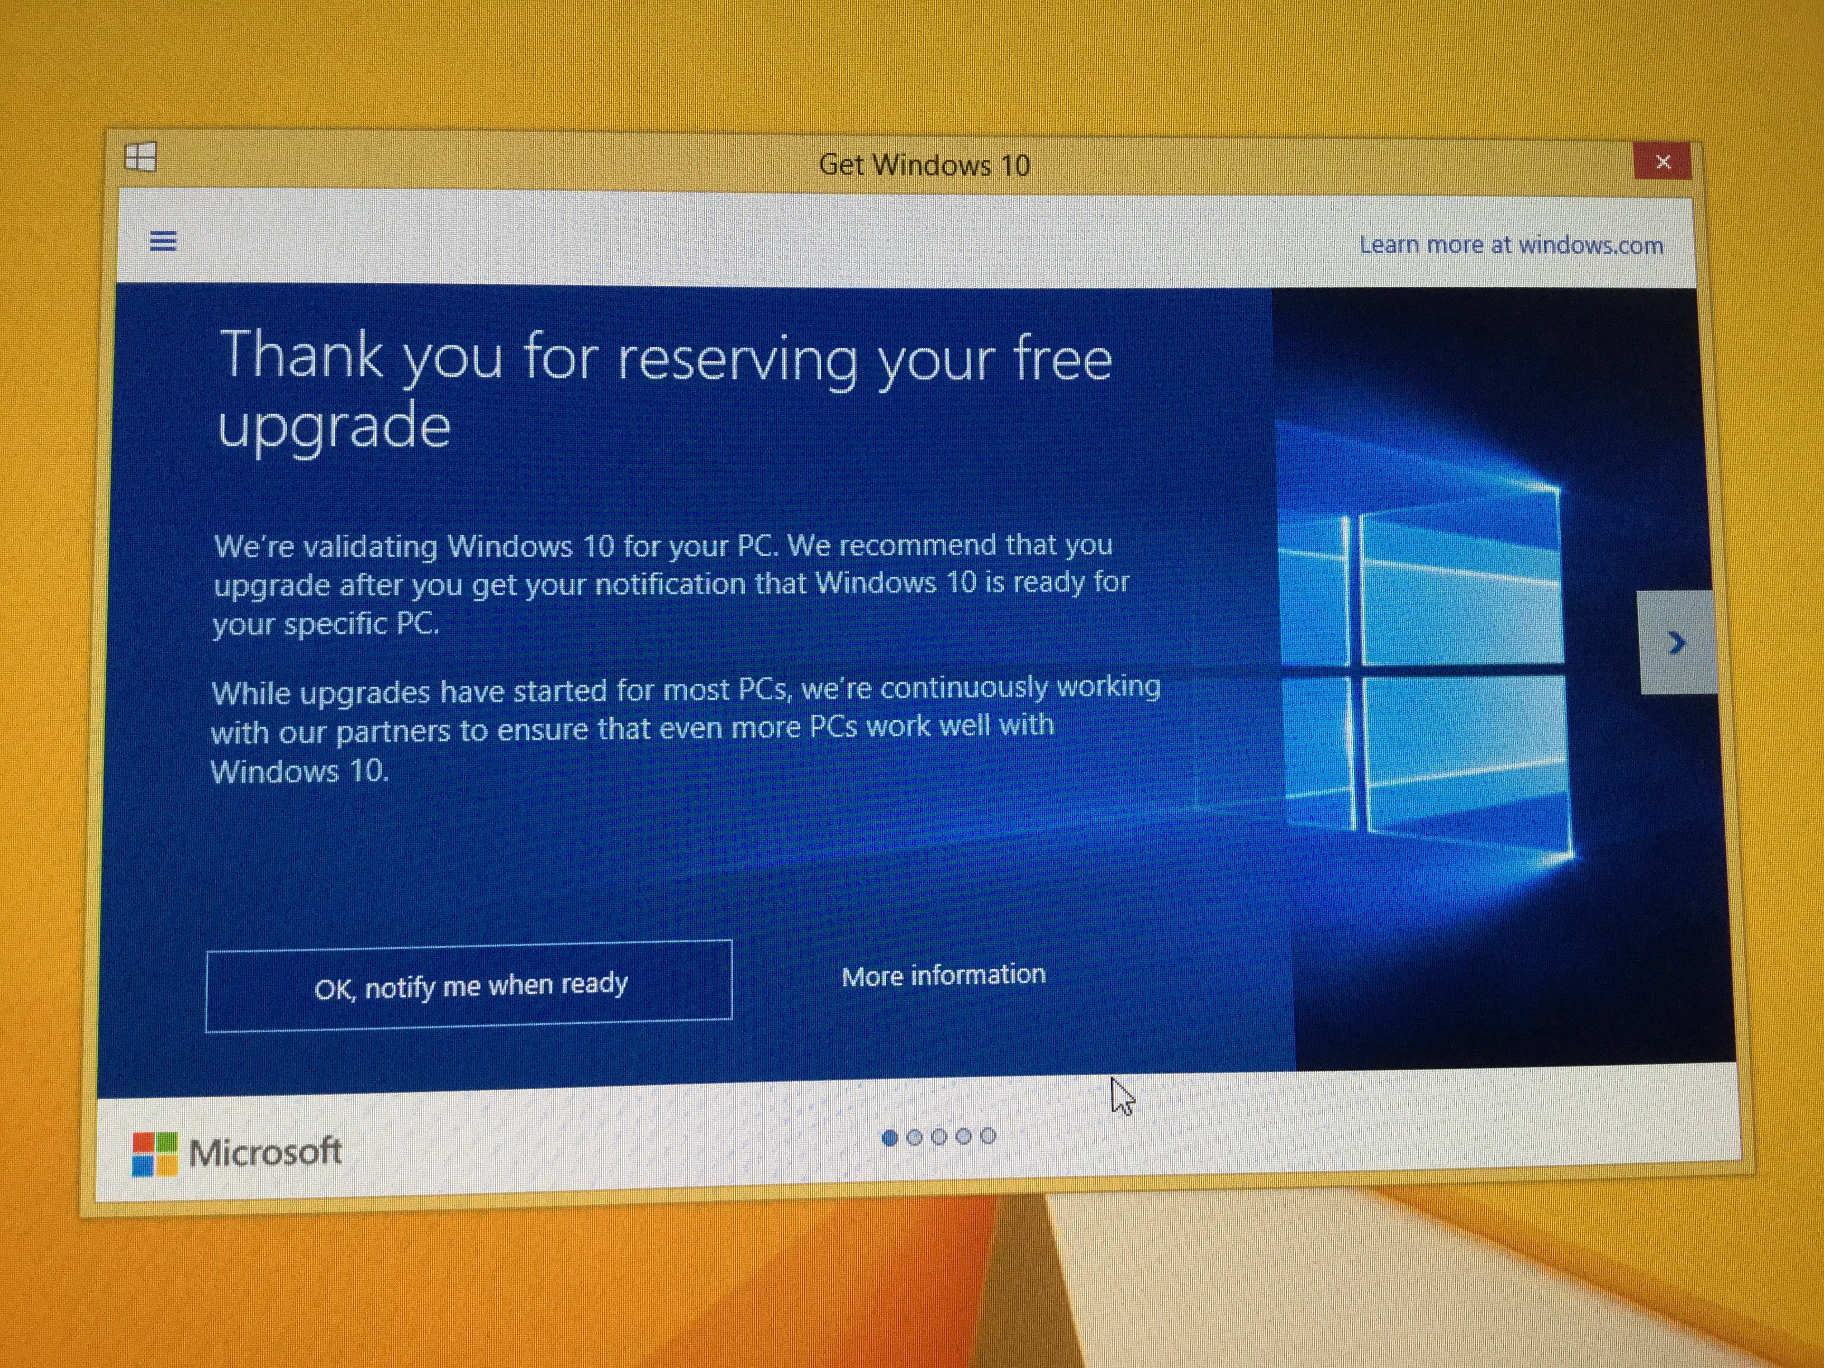Click the paragraph starting 'We're validating Windows 10'
Viewport: 1824px width, 1368px height.
point(671,585)
